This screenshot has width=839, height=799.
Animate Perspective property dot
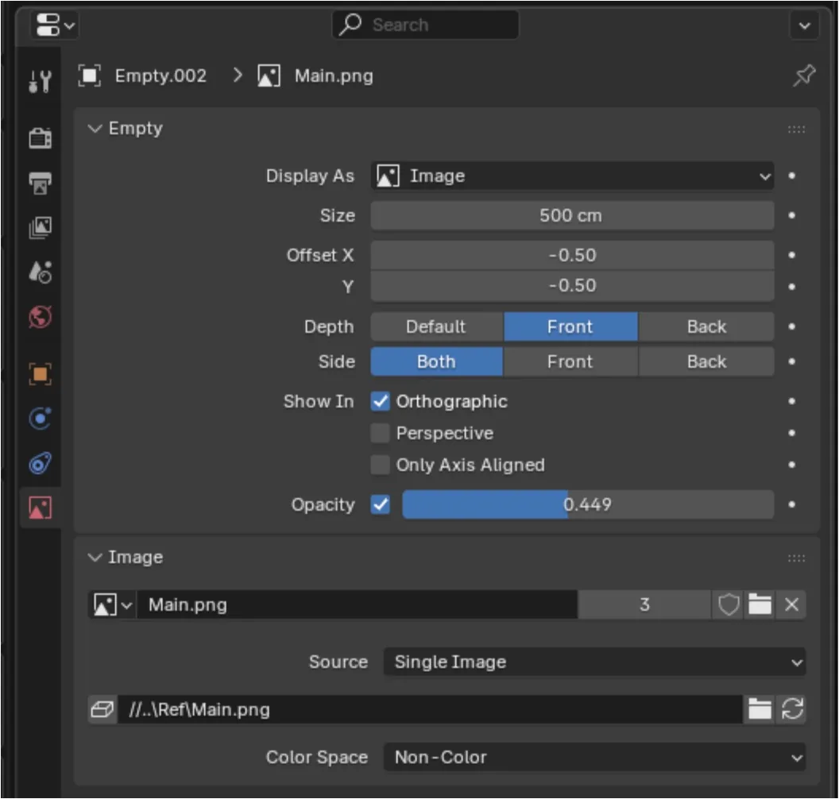(x=792, y=433)
